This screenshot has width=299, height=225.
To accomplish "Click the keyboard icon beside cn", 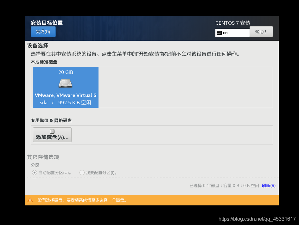I will pos(219,33).
